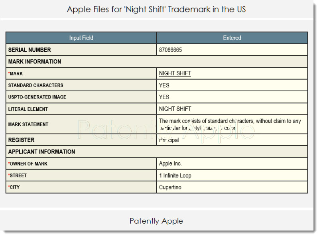Viewport: 319px width, 238px height.
Task: Click the APPLICANT INFORMATION section row
Action: click(157, 152)
